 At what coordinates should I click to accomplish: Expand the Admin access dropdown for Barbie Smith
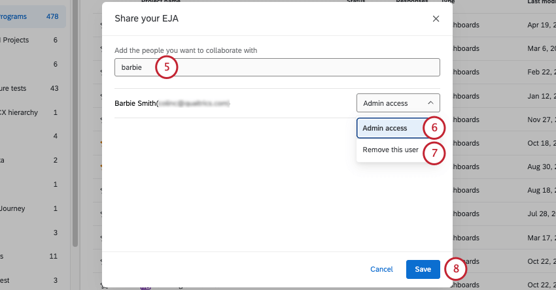[x=398, y=103]
